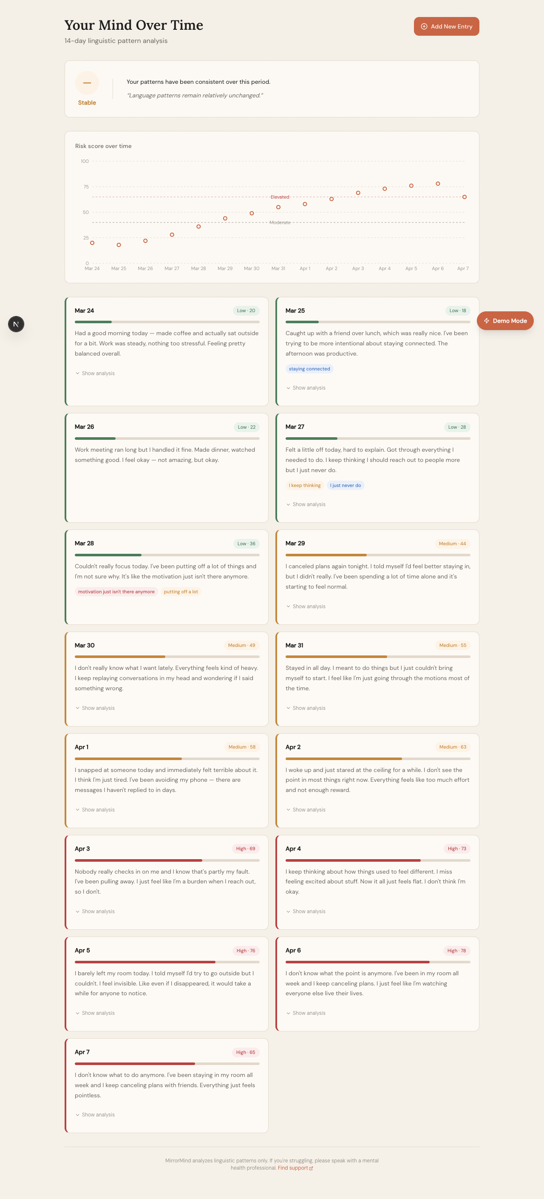Show analysis for the Apr 2 entry
Viewport: 544px width, 1199px height.
[306, 810]
